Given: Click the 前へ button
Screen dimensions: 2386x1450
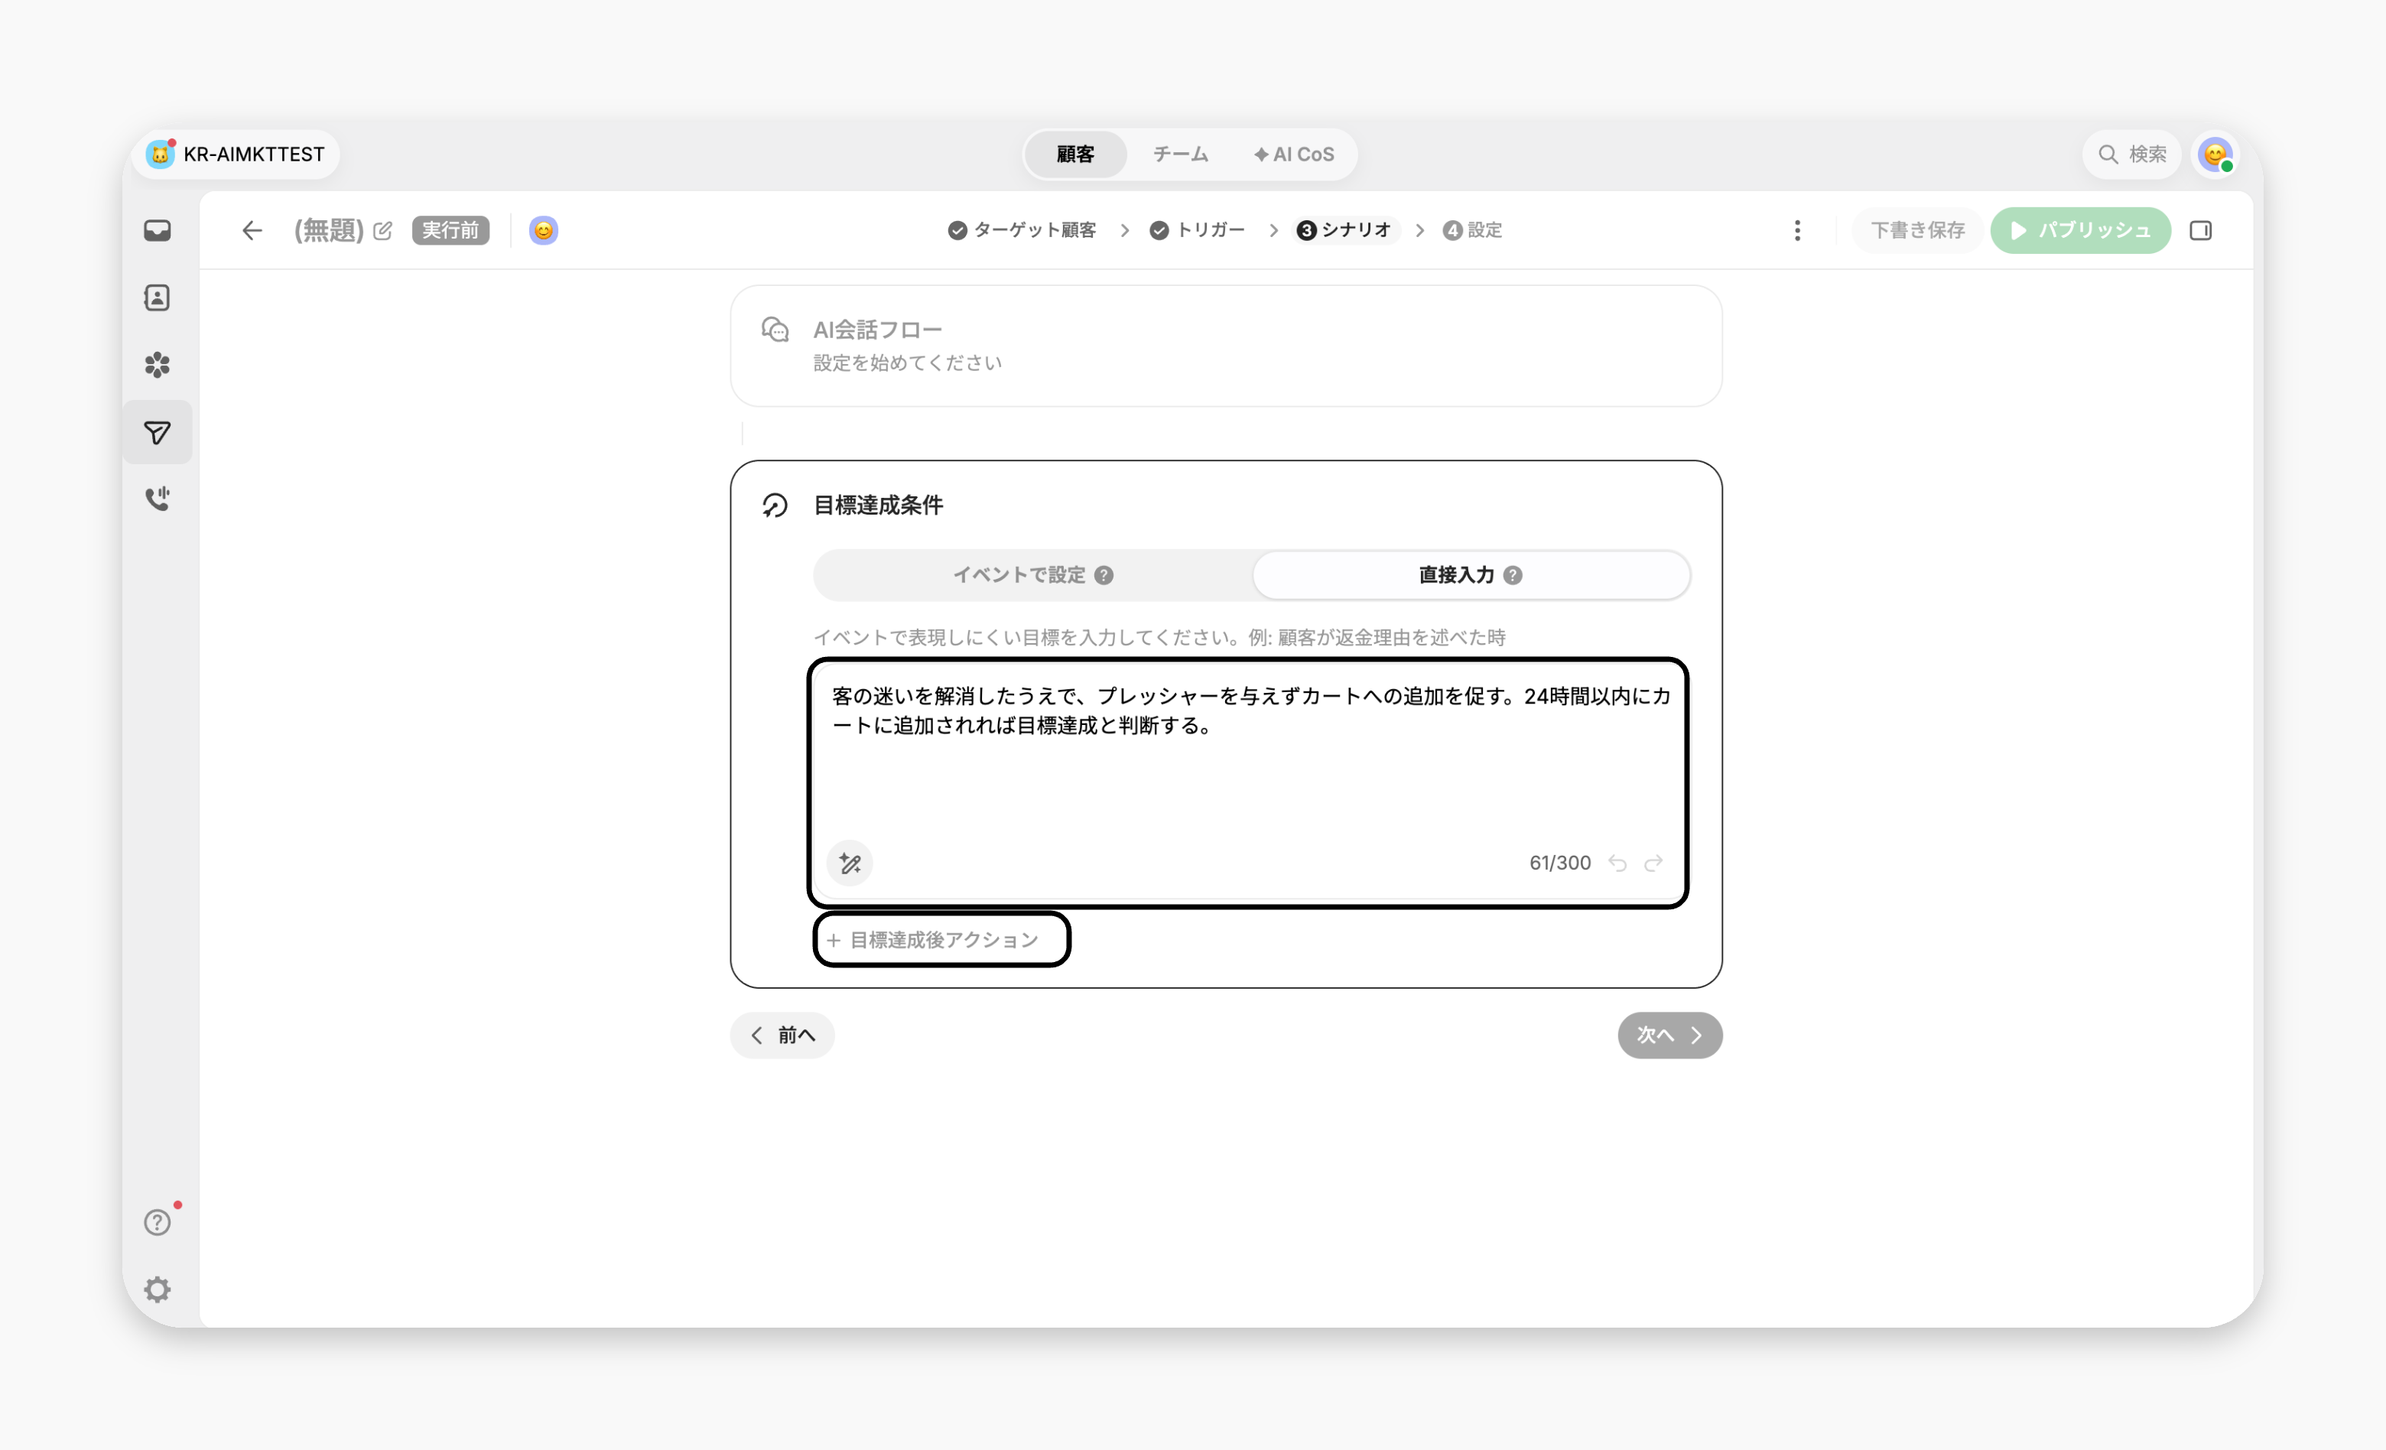Looking at the screenshot, I should coord(782,1035).
